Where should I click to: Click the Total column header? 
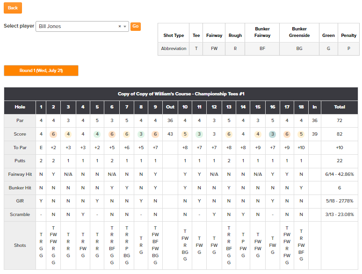340,107
